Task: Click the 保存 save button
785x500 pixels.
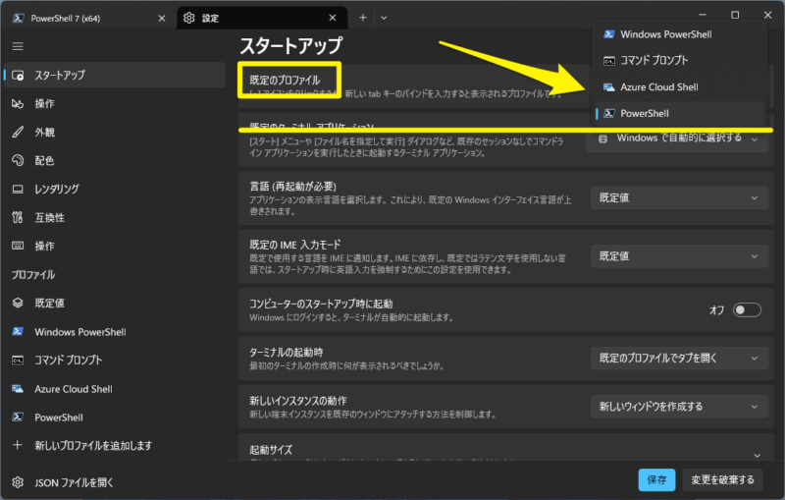Action: [656, 480]
